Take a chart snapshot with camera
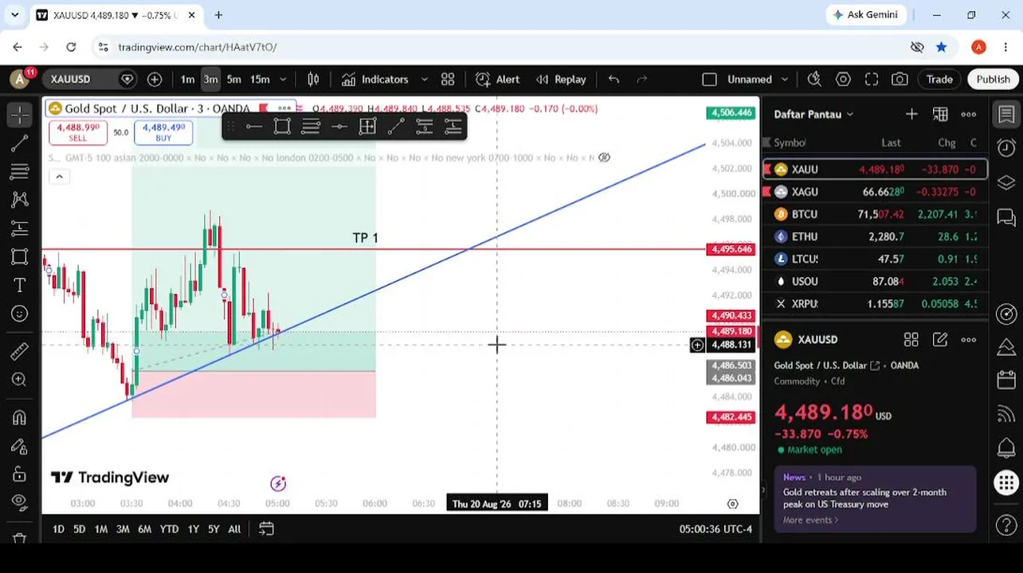The height and width of the screenshot is (573, 1023). [x=900, y=79]
